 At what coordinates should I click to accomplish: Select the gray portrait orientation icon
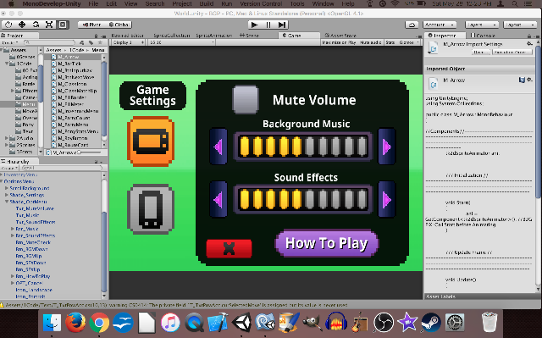click(151, 208)
